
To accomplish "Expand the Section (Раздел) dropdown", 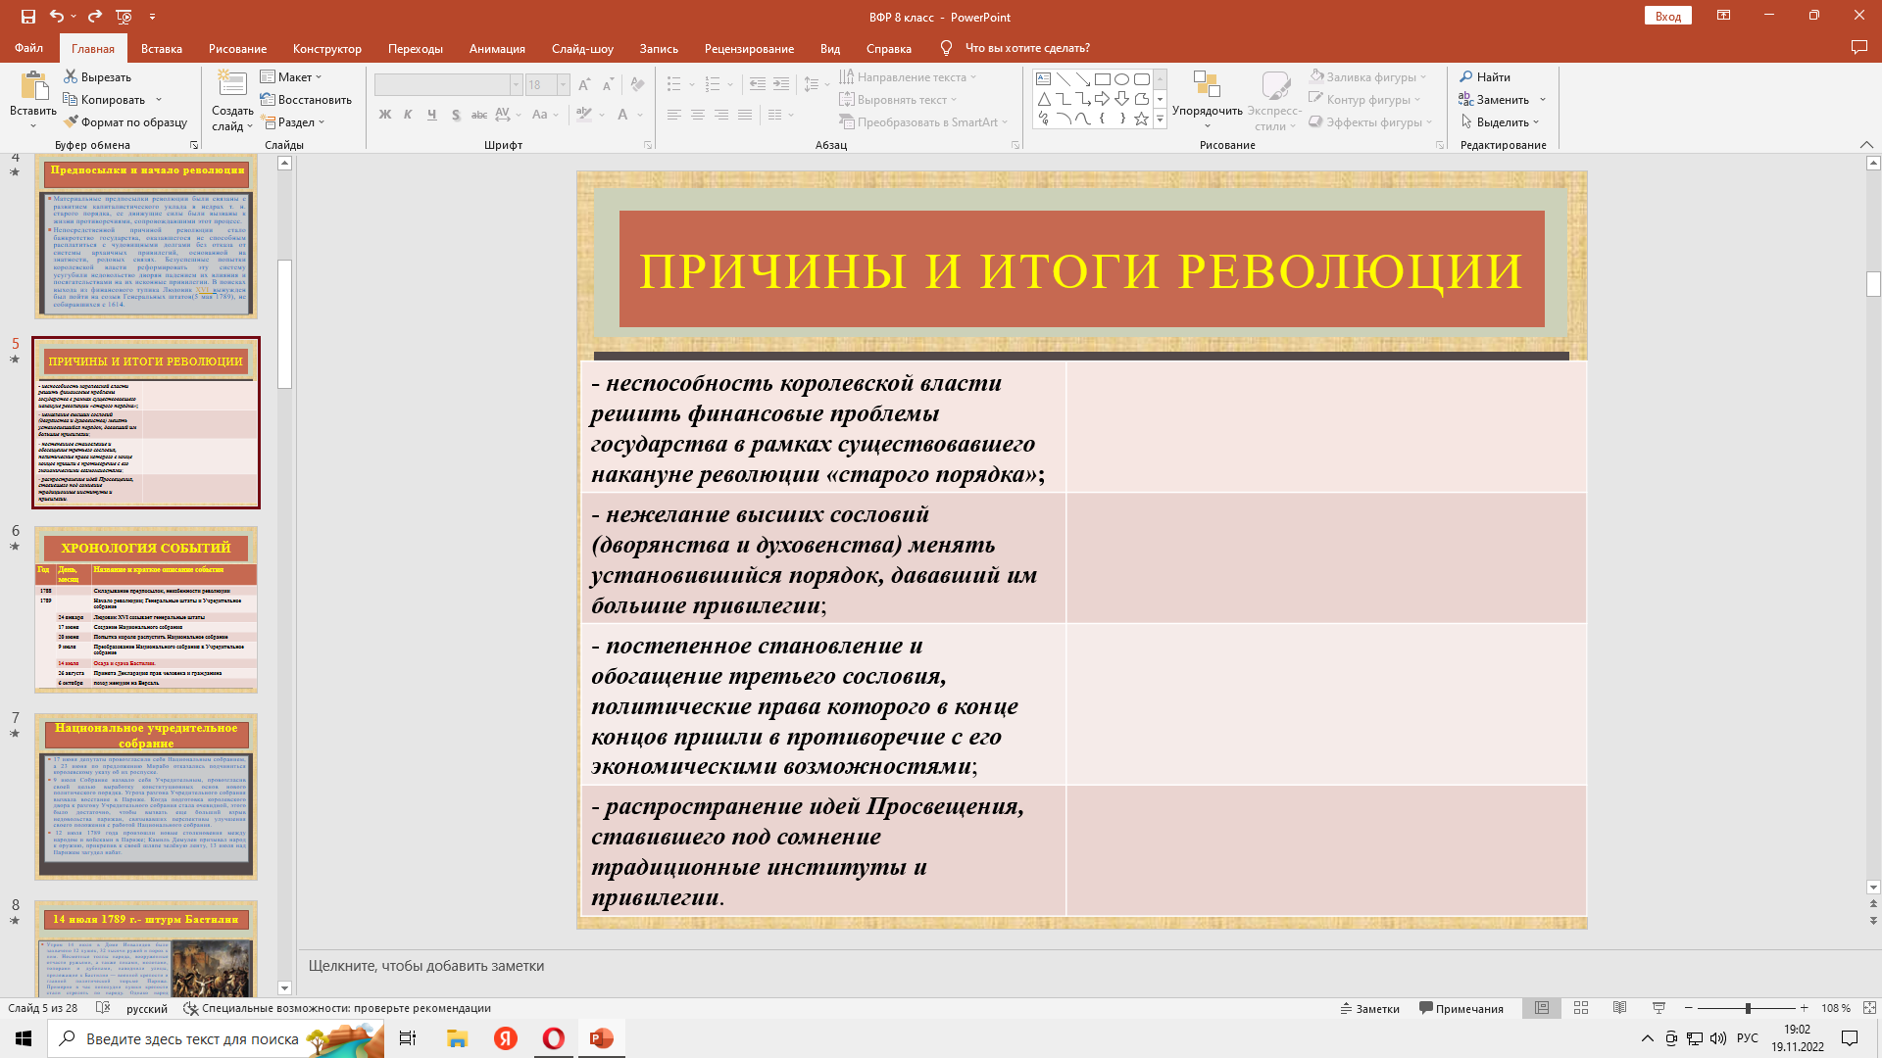I will click(292, 122).
